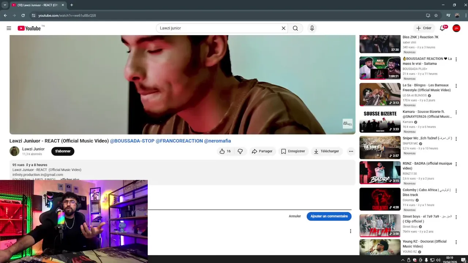Viewport: 468px width, 263px height.
Task: Open options for Le Sa - Blingos video
Action: pyautogui.click(x=456, y=86)
